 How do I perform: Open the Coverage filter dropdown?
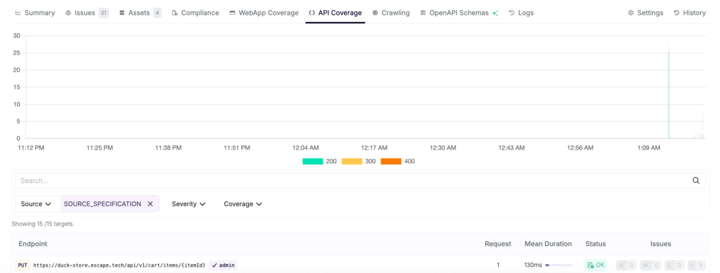[x=242, y=204]
